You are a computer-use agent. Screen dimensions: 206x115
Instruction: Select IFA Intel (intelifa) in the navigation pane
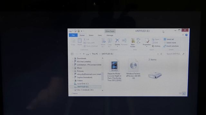point(84,62)
